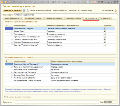Select the Схема согласования cell
120x106 pixels.
[x=75, y=37]
